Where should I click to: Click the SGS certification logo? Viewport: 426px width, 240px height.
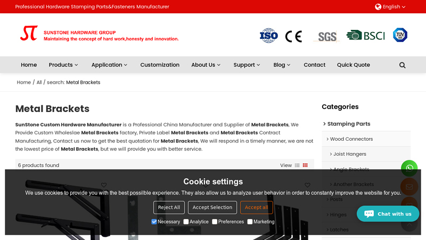pyautogui.click(x=327, y=36)
